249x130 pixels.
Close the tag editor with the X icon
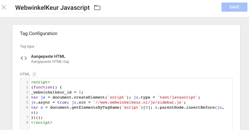pyautogui.click(x=4, y=7)
